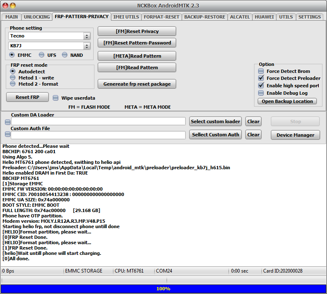The height and width of the screenshot is (294, 327).
Task: Clear the custom DA loader path
Action: (x=253, y=121)
